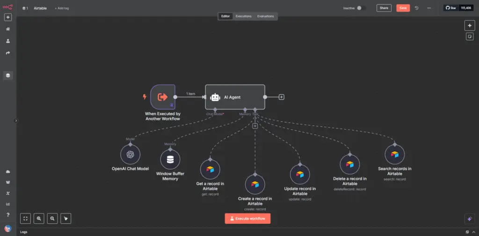
Task: Pop out the Logs panel icon
Action: [467, 232]
